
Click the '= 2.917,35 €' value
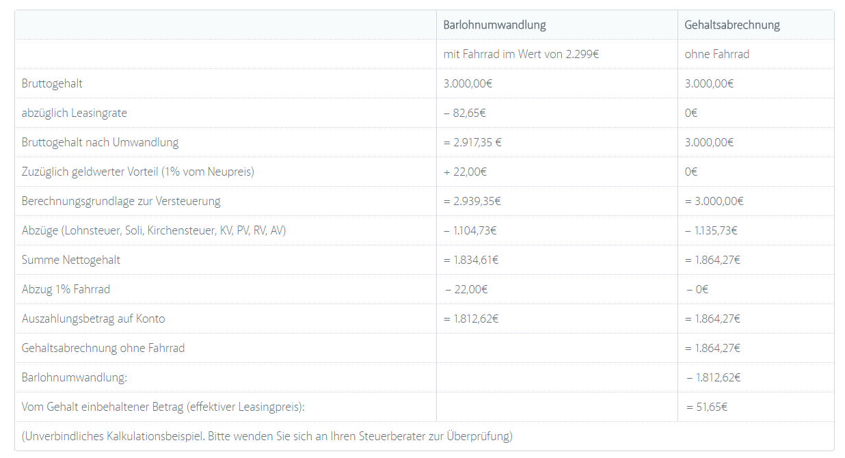point(473,142)
